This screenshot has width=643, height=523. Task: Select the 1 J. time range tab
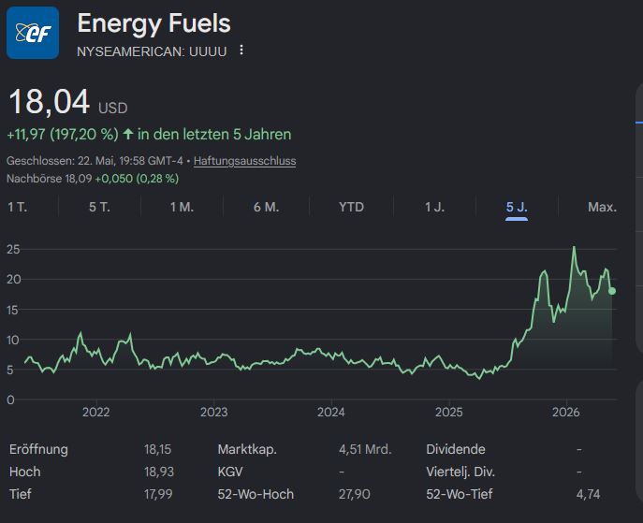(x=434, y=207)
